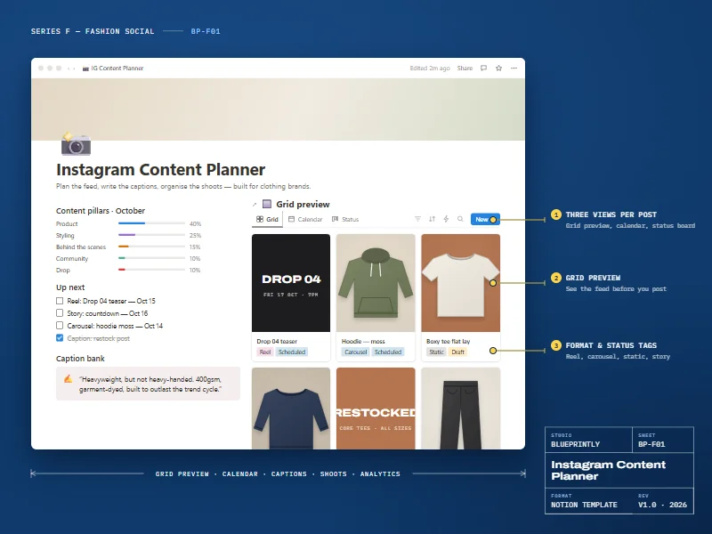Click the Instagram Content Planner page title
Screen dimensions: 712x534
tap(161, 169)
